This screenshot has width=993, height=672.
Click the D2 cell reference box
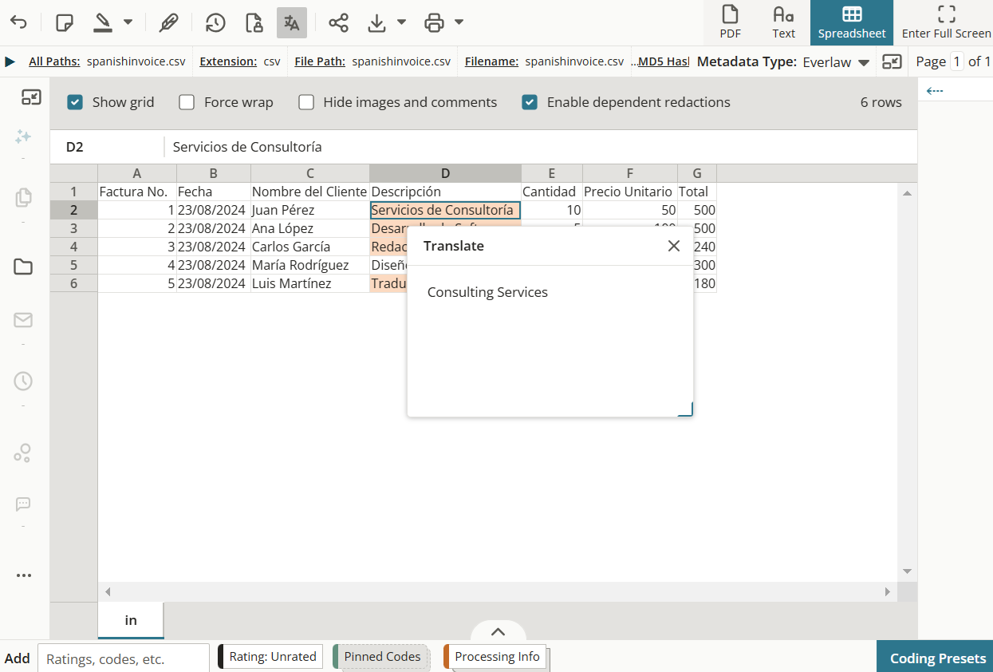108,147
